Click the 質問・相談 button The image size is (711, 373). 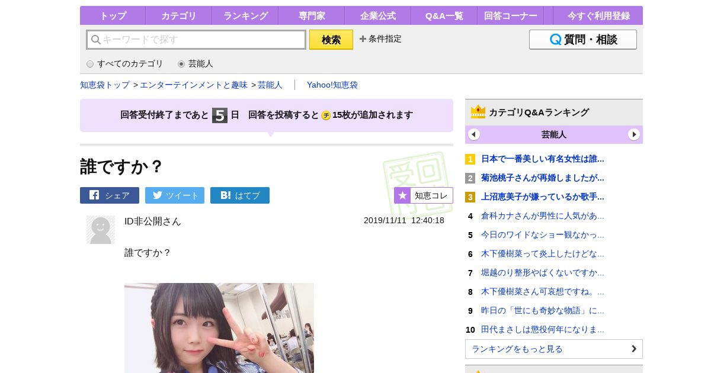tap(583, 40)
